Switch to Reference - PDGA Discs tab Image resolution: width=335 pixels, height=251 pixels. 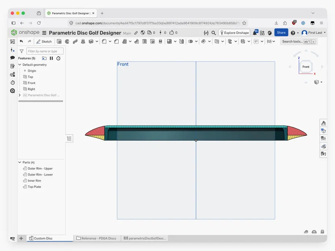coord(96,238)
